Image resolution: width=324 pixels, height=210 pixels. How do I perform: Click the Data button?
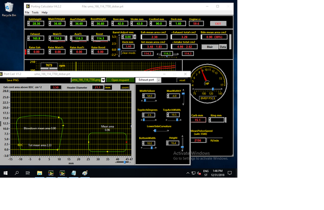pyautogui.click(x=223, y=47)
